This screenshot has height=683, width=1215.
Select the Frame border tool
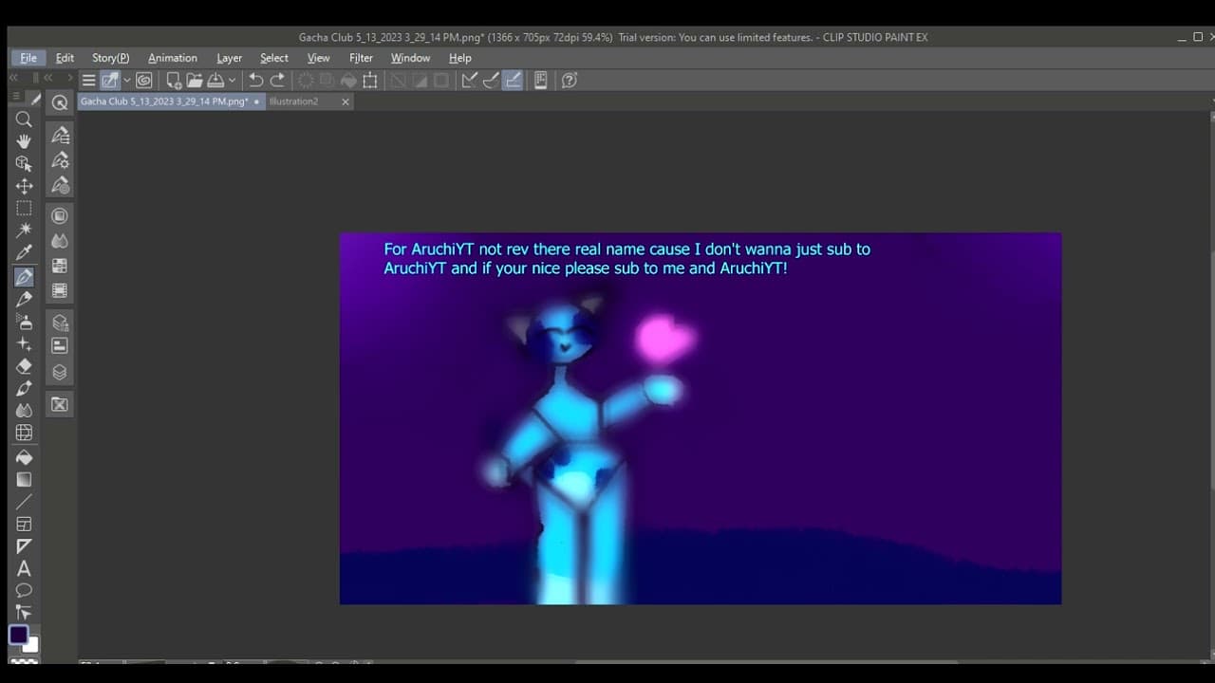(x=24, y=524)
